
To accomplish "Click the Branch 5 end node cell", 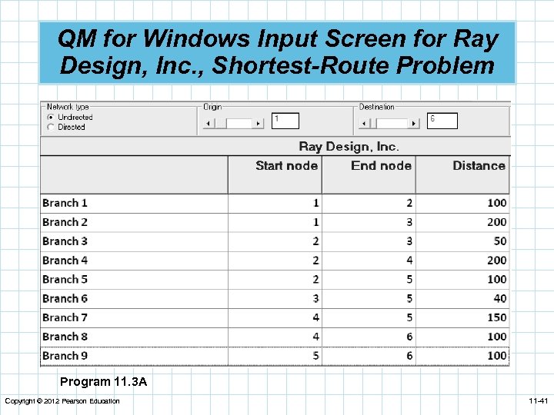I will tap(369, 280).
